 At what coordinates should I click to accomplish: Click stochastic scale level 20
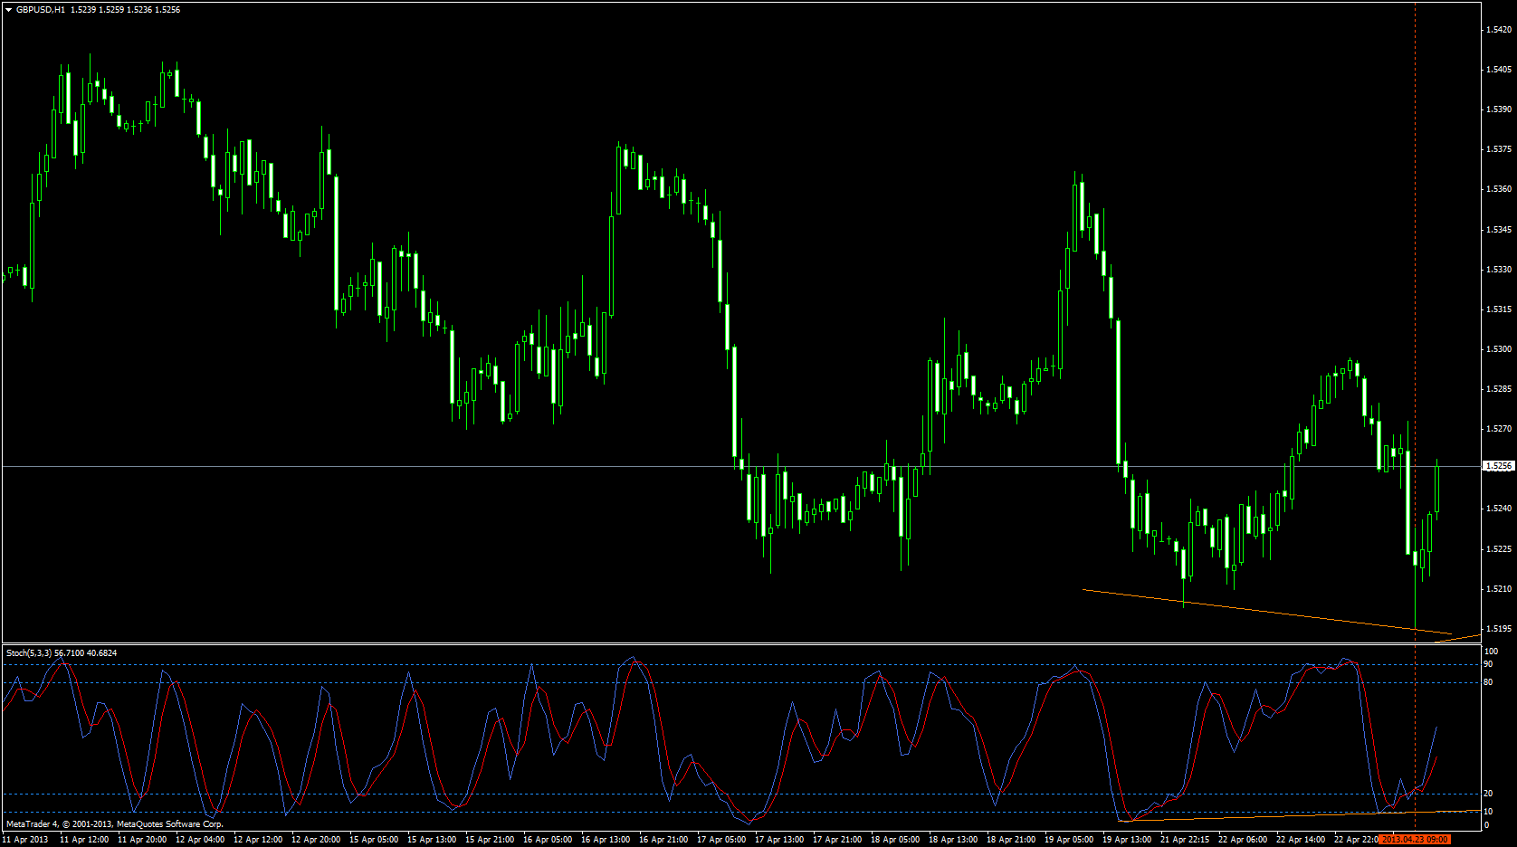pyautogui.click(x=1489, y=794)
